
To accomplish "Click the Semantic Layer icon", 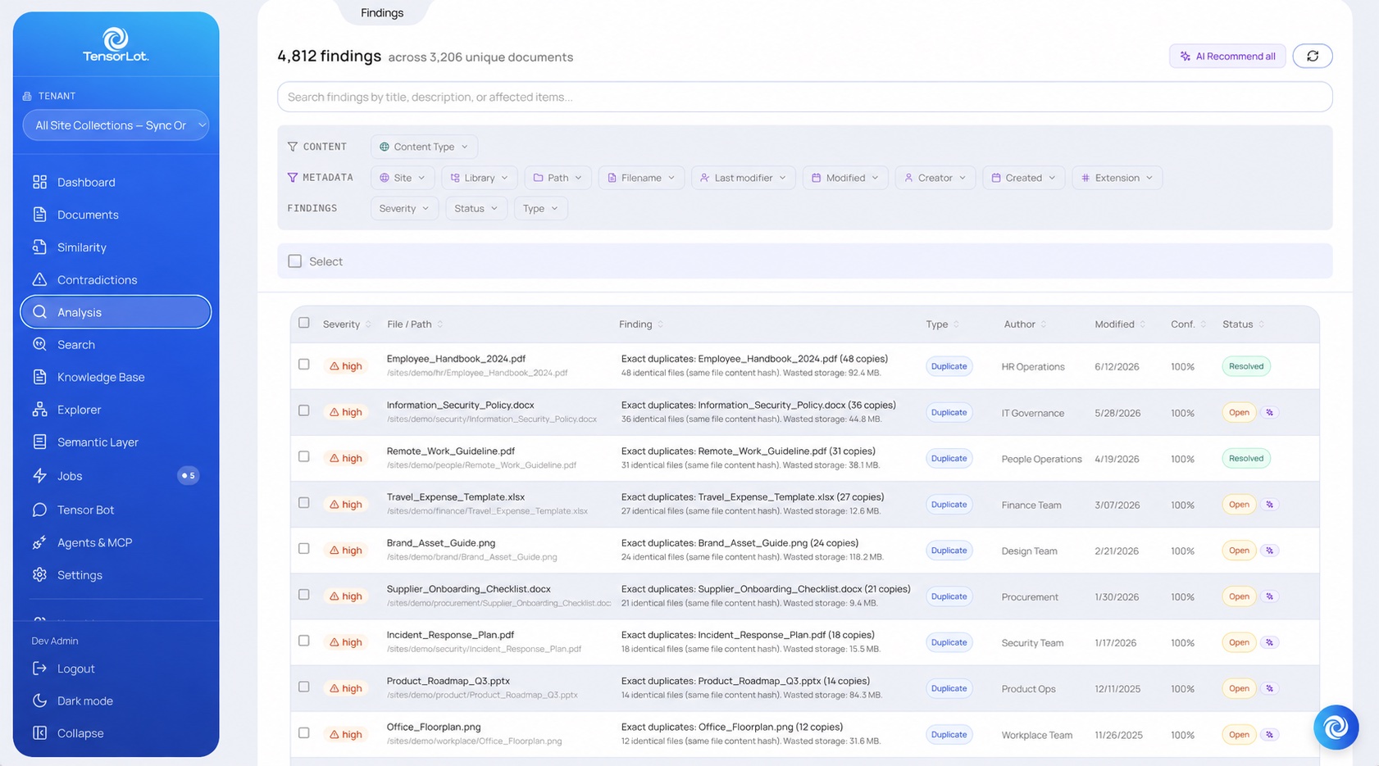I will (x=39, y=442).
